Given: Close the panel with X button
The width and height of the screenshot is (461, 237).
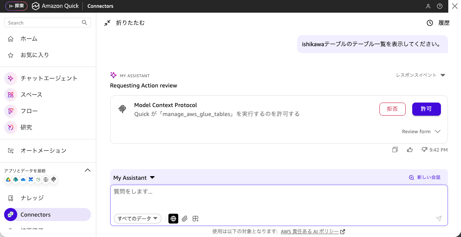Looking at the screenshot, I should 454,6.
